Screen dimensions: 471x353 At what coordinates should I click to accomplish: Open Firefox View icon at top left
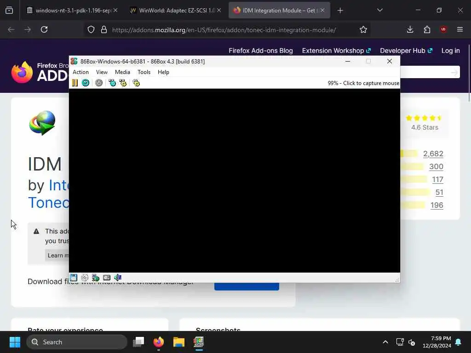pos(9,11)
